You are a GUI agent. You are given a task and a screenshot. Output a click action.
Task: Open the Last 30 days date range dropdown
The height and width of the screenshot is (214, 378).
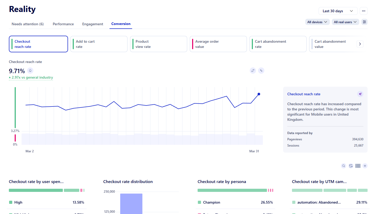tap(338, 11)
